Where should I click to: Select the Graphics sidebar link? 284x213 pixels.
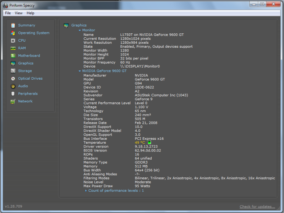click(26, 63)
